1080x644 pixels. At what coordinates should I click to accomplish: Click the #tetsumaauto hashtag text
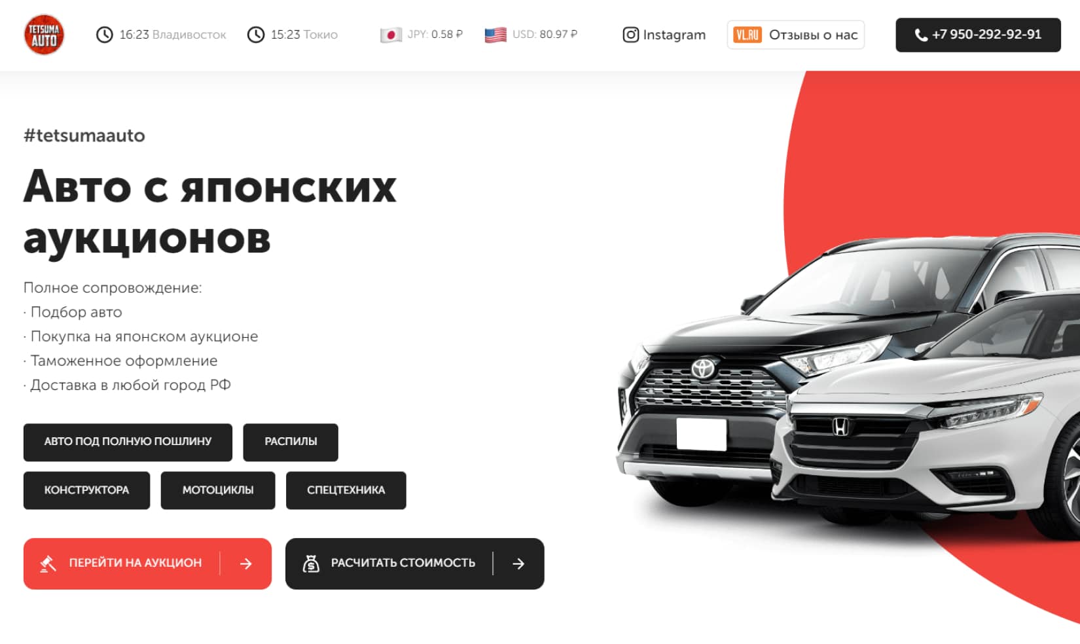click(x=84, y=135)
